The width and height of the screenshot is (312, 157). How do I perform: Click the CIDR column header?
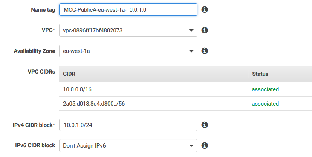pos(69,74)
